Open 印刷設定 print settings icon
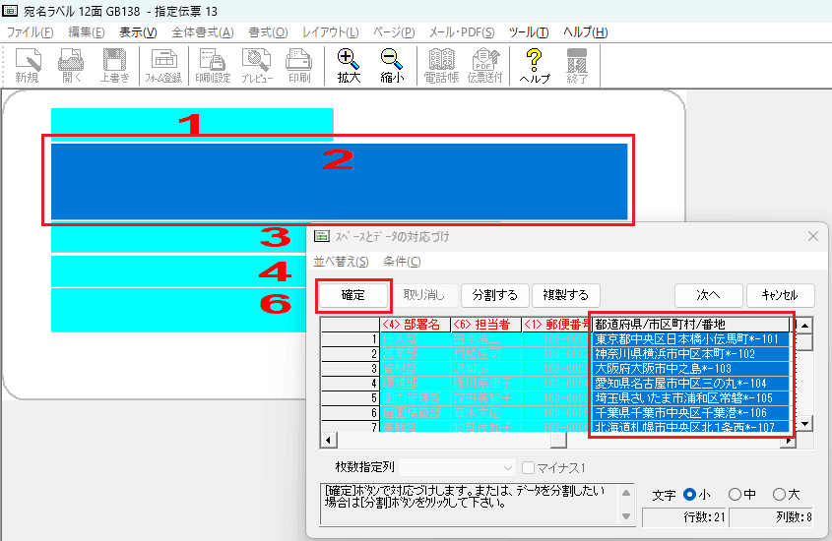 [x=213, y=66]
